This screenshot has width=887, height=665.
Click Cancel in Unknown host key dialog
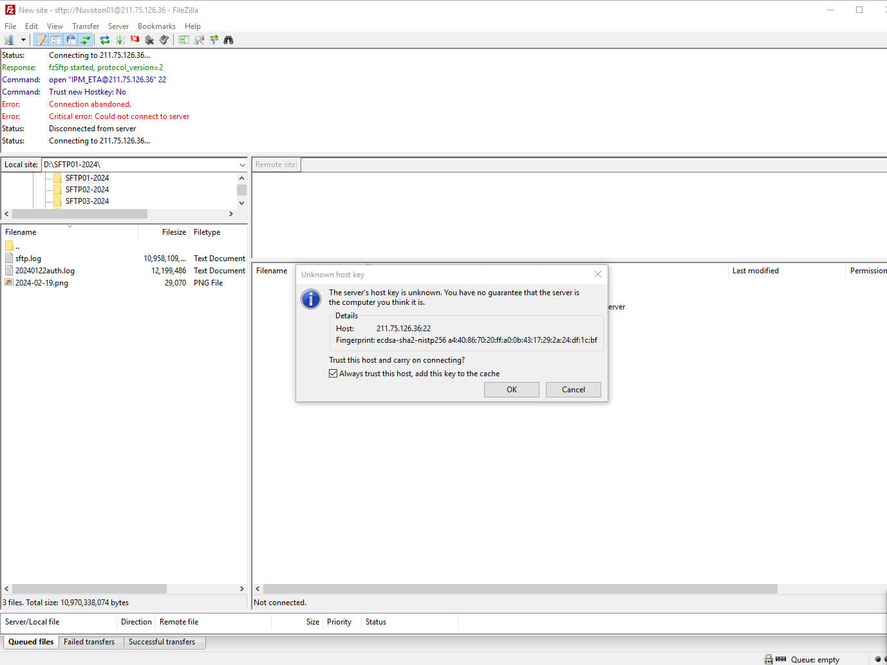[573, 390]
